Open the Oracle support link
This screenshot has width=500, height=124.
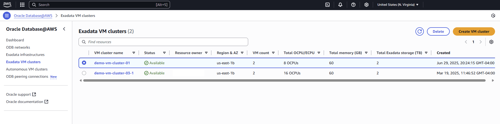click(18, 94)
